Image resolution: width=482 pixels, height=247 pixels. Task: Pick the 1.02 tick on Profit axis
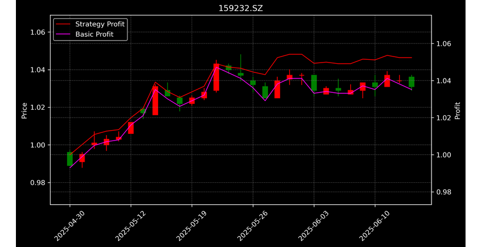[444, 118]
